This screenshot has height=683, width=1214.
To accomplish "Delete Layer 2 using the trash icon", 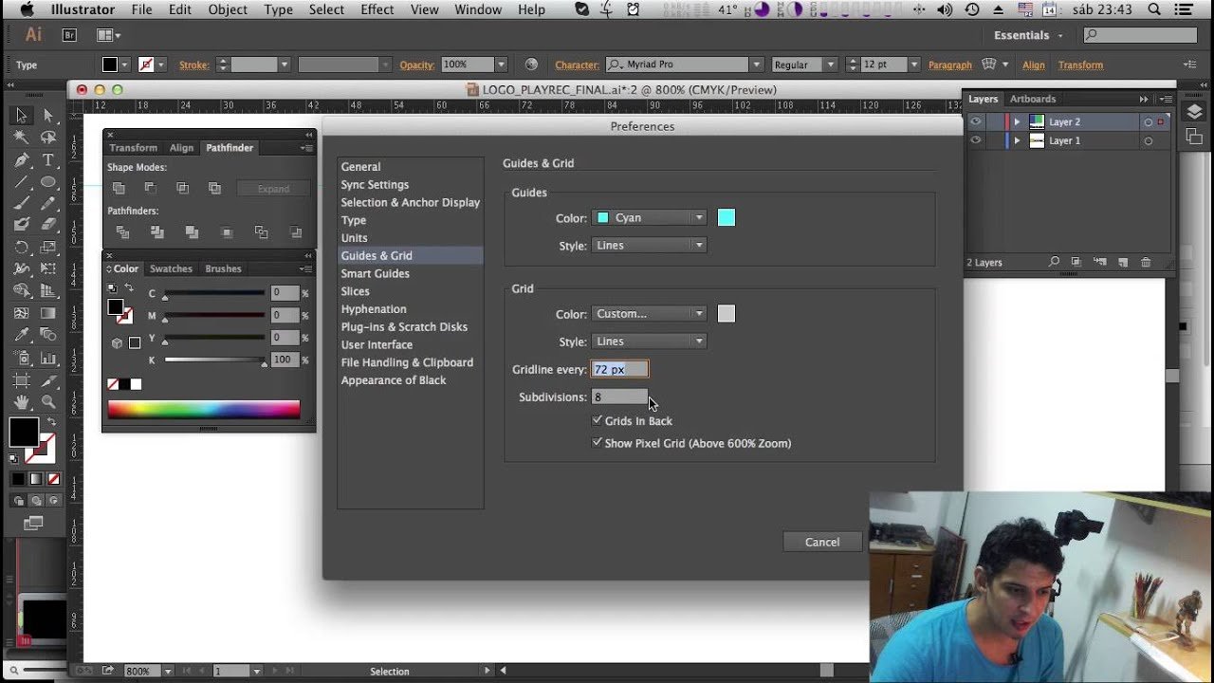I will click(x=1146, y=262).
